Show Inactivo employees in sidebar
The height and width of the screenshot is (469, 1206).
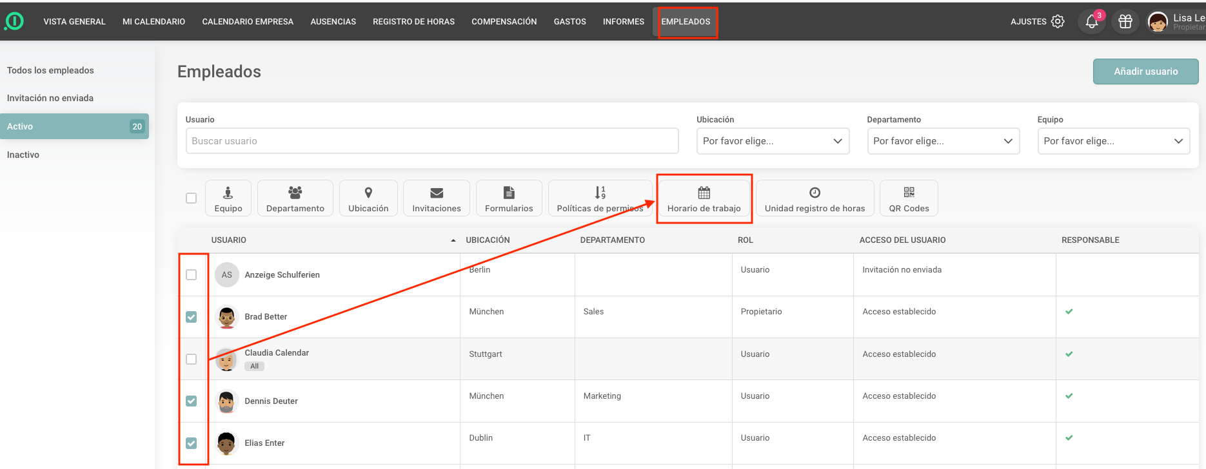coord(23,155)
